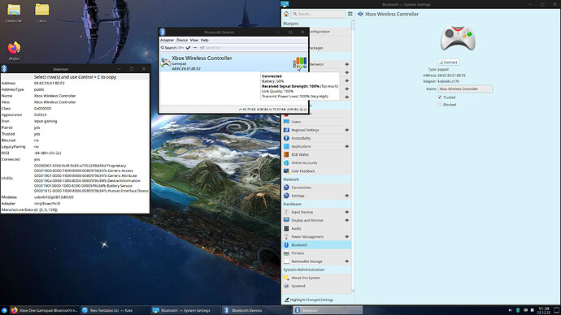This screenshot has height=315, width=561.
Task: Click the clock in system tray
Action: pos(543,310)
